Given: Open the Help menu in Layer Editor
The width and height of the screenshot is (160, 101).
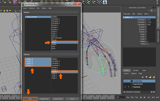Looking at the screenshot, I should coord(140,74).
